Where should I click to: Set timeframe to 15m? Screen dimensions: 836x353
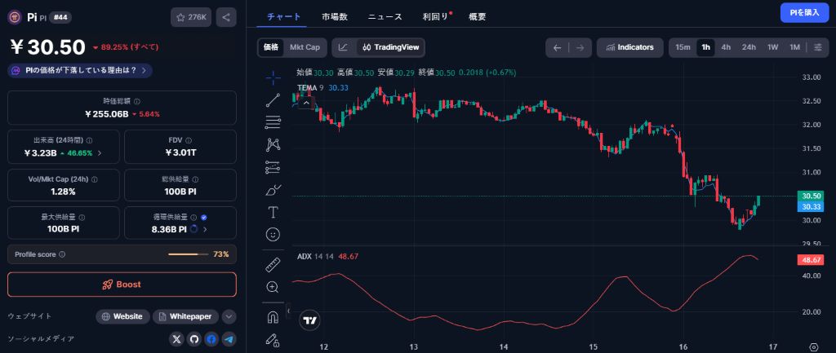(683, 47)
